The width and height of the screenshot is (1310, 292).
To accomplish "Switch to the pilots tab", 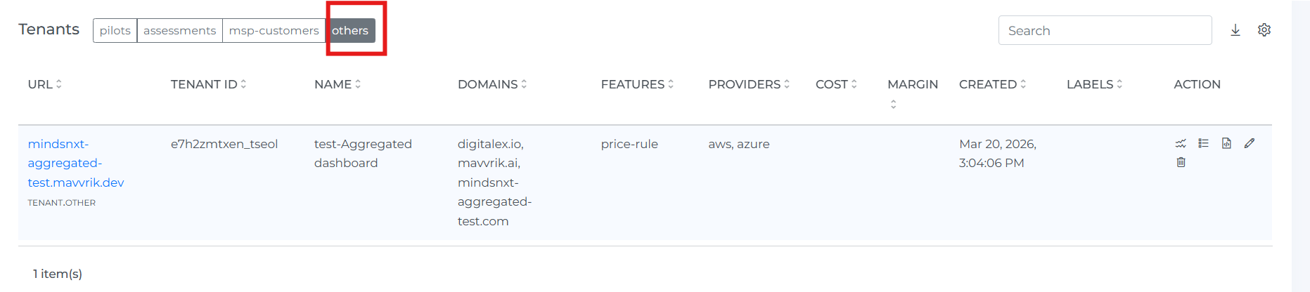I will (x=115, y=30).
